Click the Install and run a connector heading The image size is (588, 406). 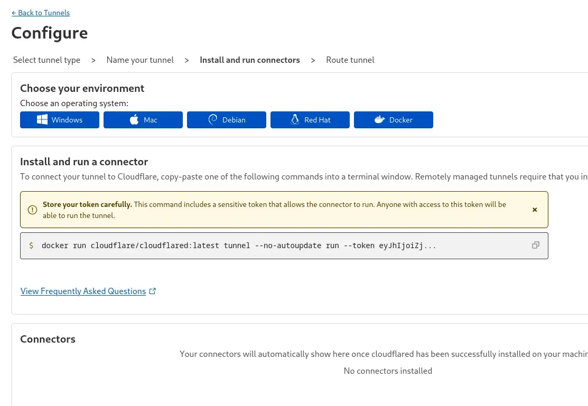(x=84, y=162)
